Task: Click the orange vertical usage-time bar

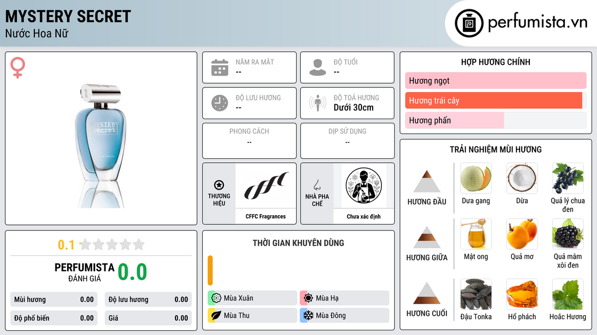Action: pos(210,270)
